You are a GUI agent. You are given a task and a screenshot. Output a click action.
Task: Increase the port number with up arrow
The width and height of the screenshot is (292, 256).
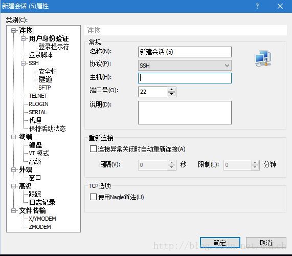click(x=171, y=89)
